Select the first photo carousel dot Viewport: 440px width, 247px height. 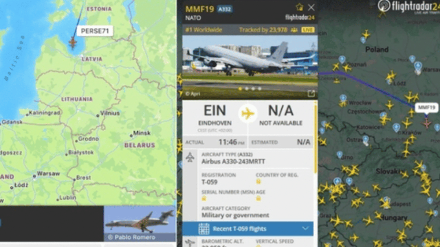pos(240,89)
